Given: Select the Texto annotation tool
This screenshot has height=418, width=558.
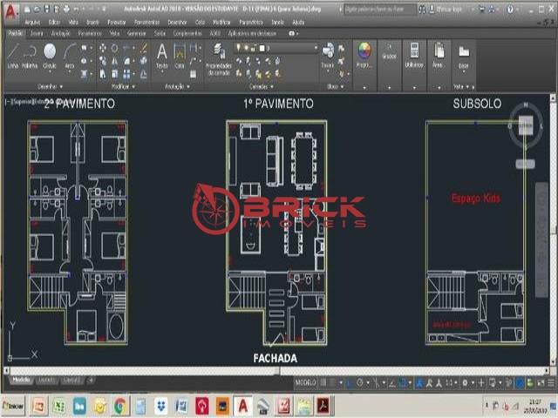Looking at the screenshot, I should tap(162, 56).
